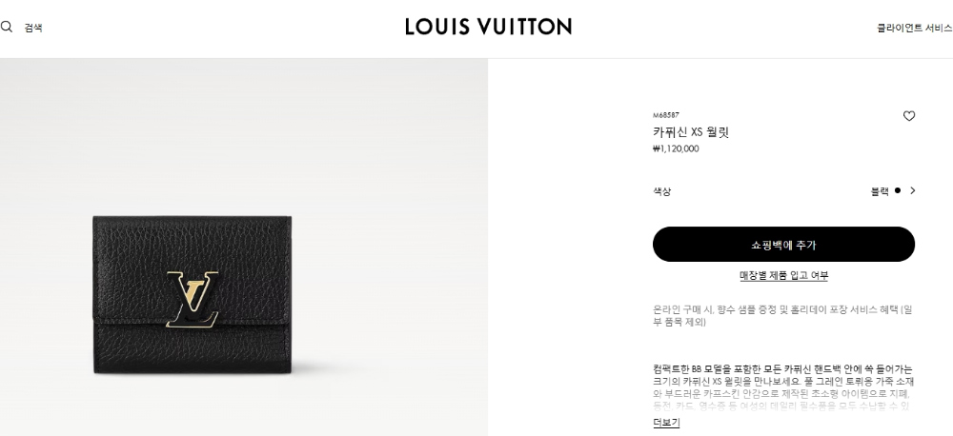Click the product description paragraph
The width and height of the screenshot is (953, 436).
782,387
